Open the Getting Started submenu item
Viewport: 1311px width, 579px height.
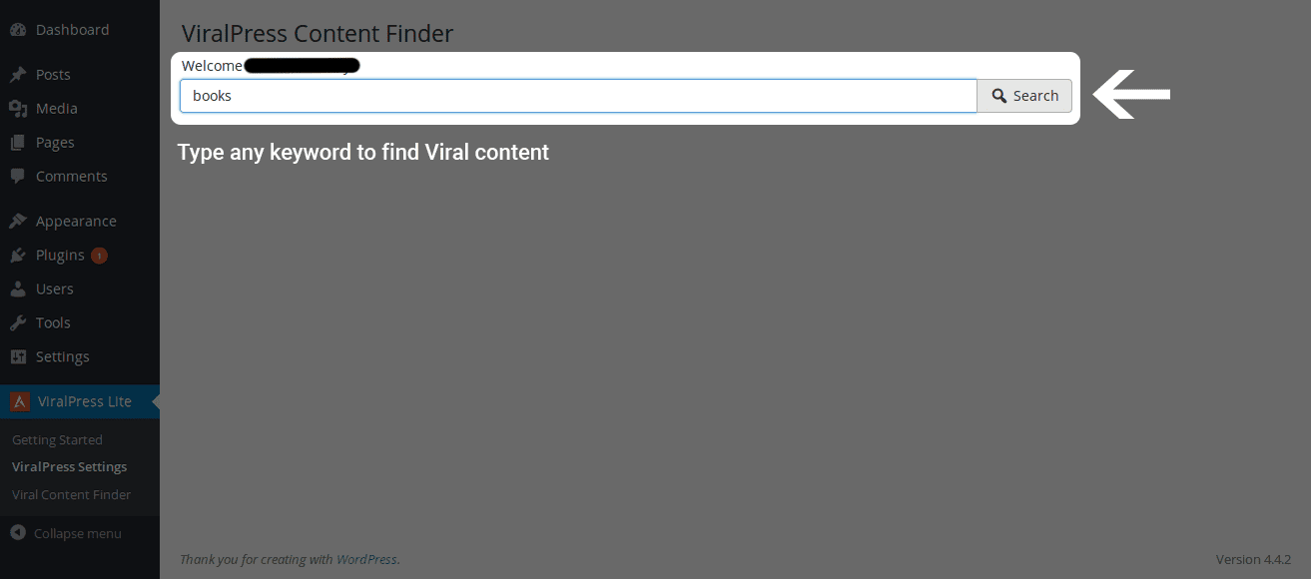click(57, 440)
